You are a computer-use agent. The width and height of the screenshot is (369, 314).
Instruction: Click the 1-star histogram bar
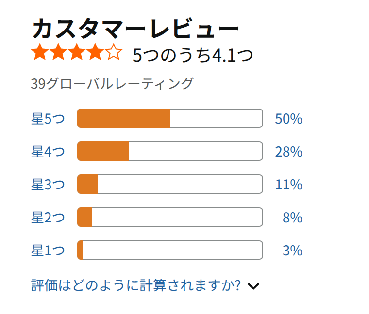click(x=170, y=250)
